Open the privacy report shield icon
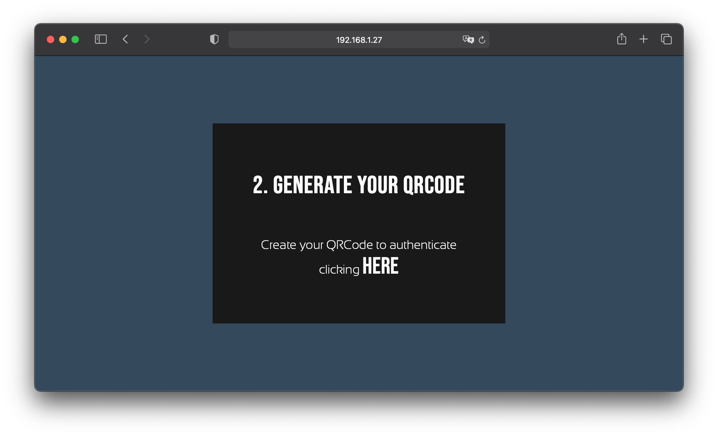The width and height of the screenshot is (718, 437). tap(214, 39)
